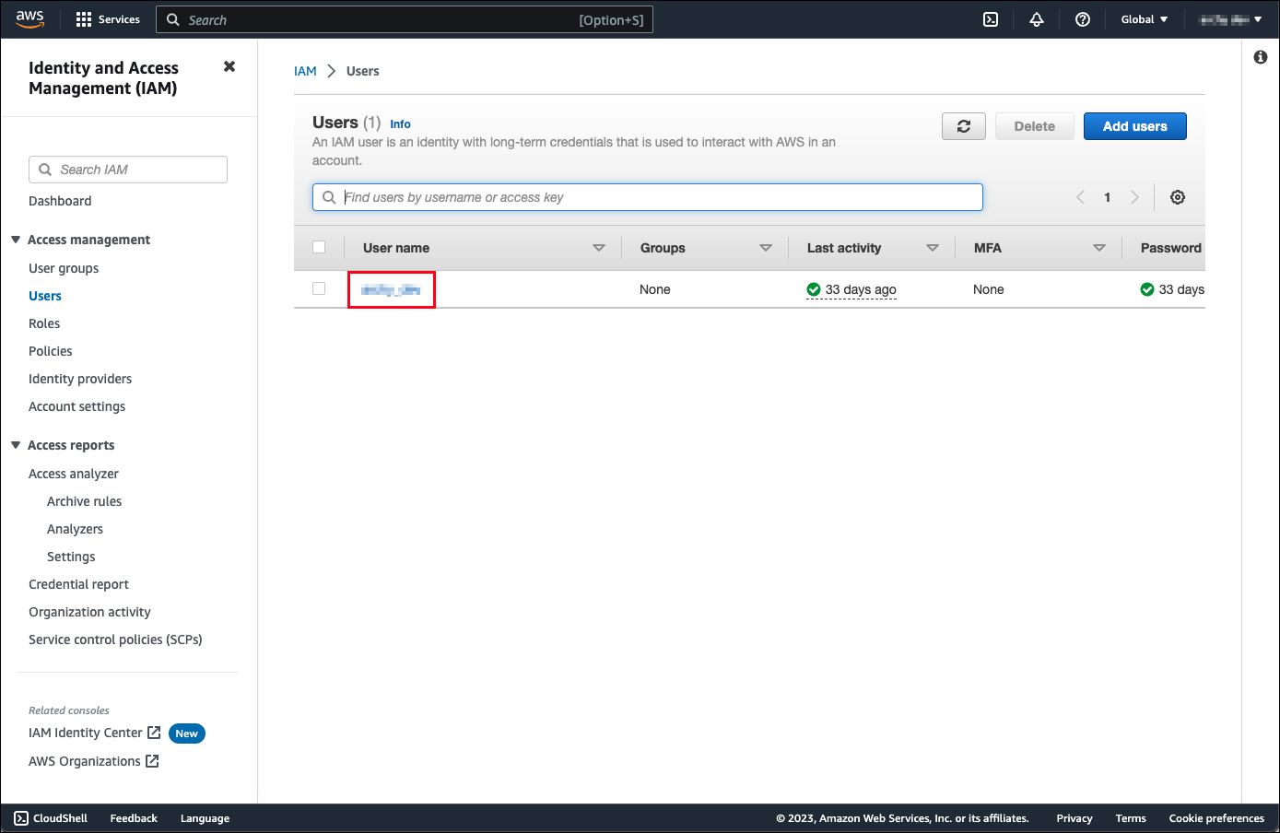Open the help question mark icon
Viewport: 1280px width, 833px height.
(1083, 19)
